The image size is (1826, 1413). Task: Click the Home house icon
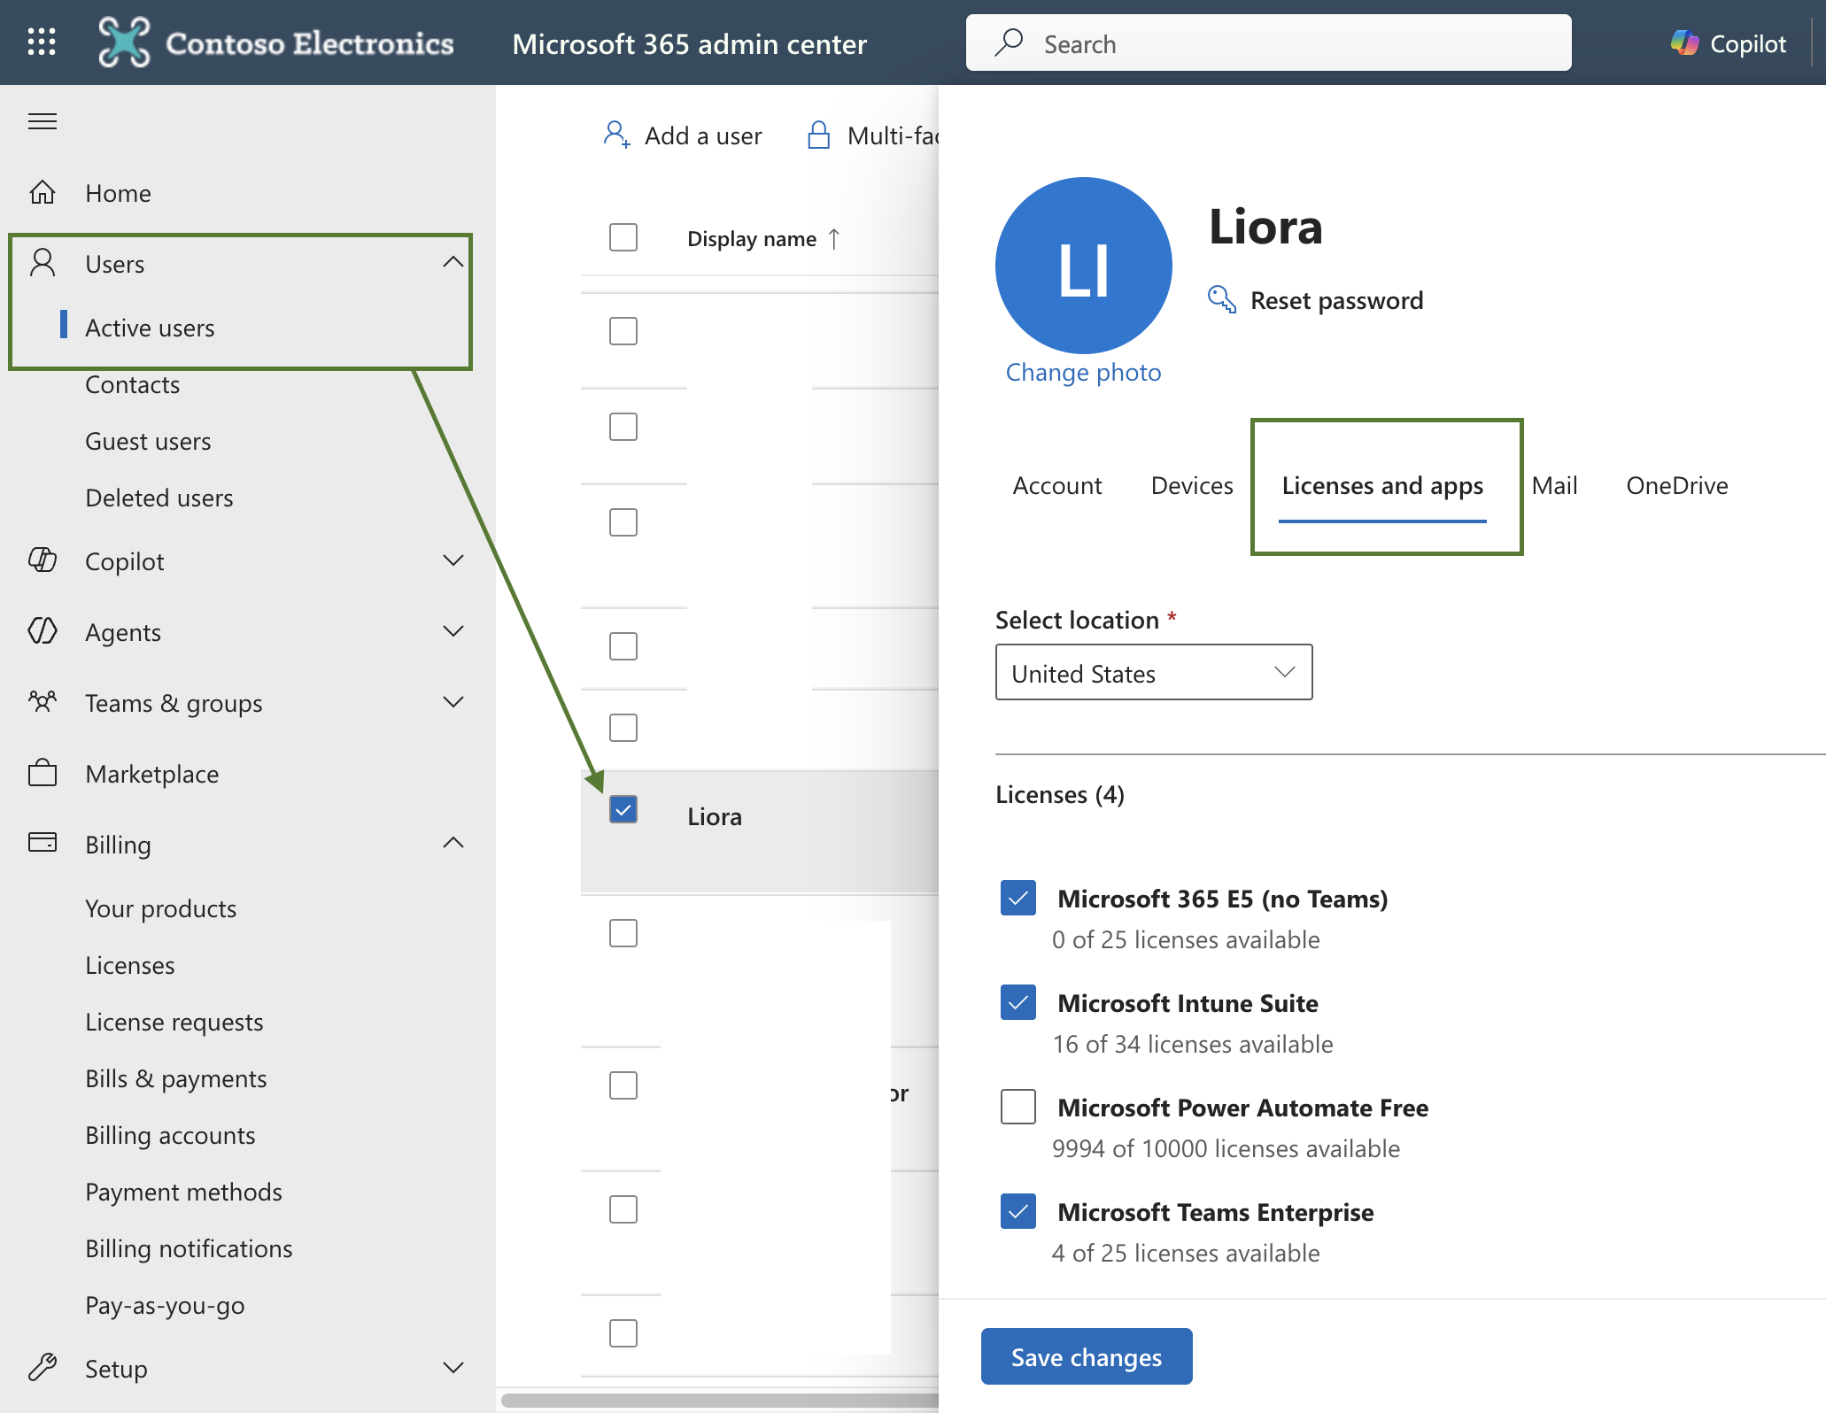pos(43,192)
